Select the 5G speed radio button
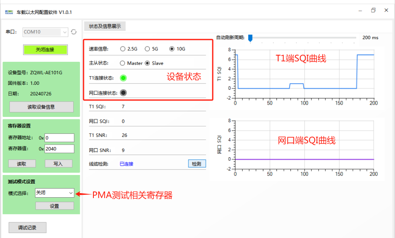This screenshot has width=395, height=238. pyautogui.click(x=147, y=49)
